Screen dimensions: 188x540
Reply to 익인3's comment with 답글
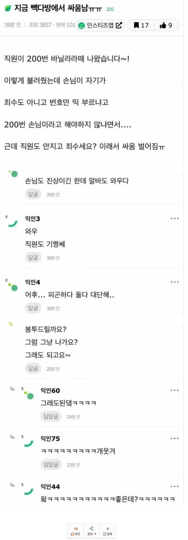[x=33, y=258]
